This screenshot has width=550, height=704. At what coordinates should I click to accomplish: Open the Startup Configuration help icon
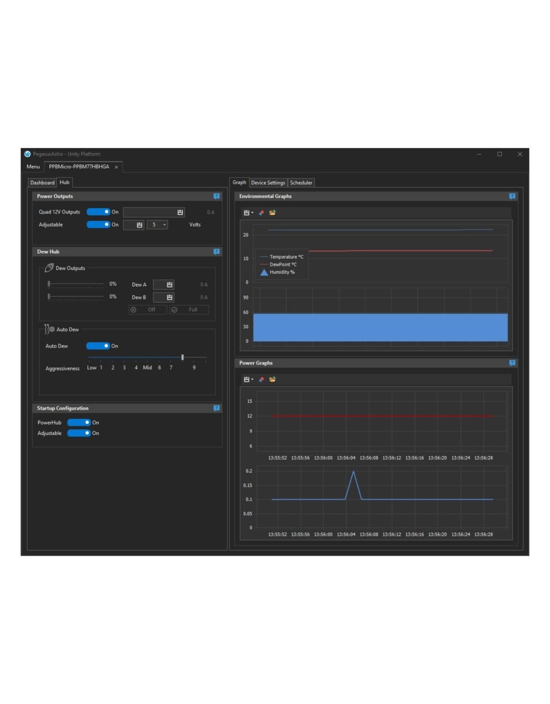(216, 408)
